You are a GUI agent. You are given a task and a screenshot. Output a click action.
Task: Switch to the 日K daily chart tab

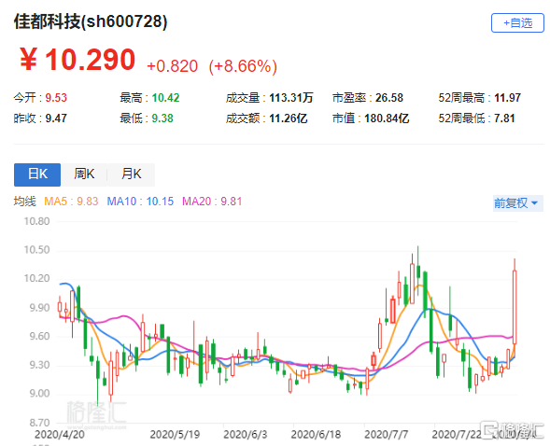pos(37,174)
